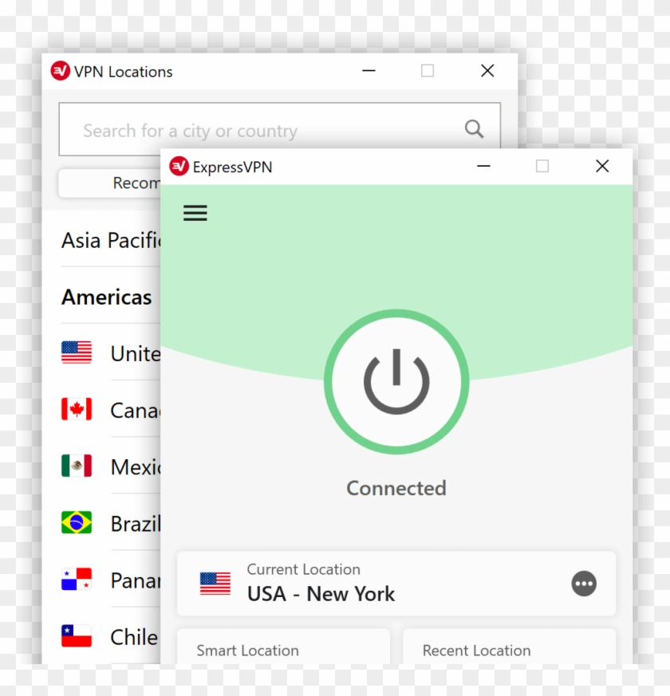Click the United States flag in Current Location
Screen dimensions: 670x696
[215, 584]
